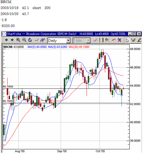Click the word short in trade entry
The image size is (143, 154).
pos(37,8)
